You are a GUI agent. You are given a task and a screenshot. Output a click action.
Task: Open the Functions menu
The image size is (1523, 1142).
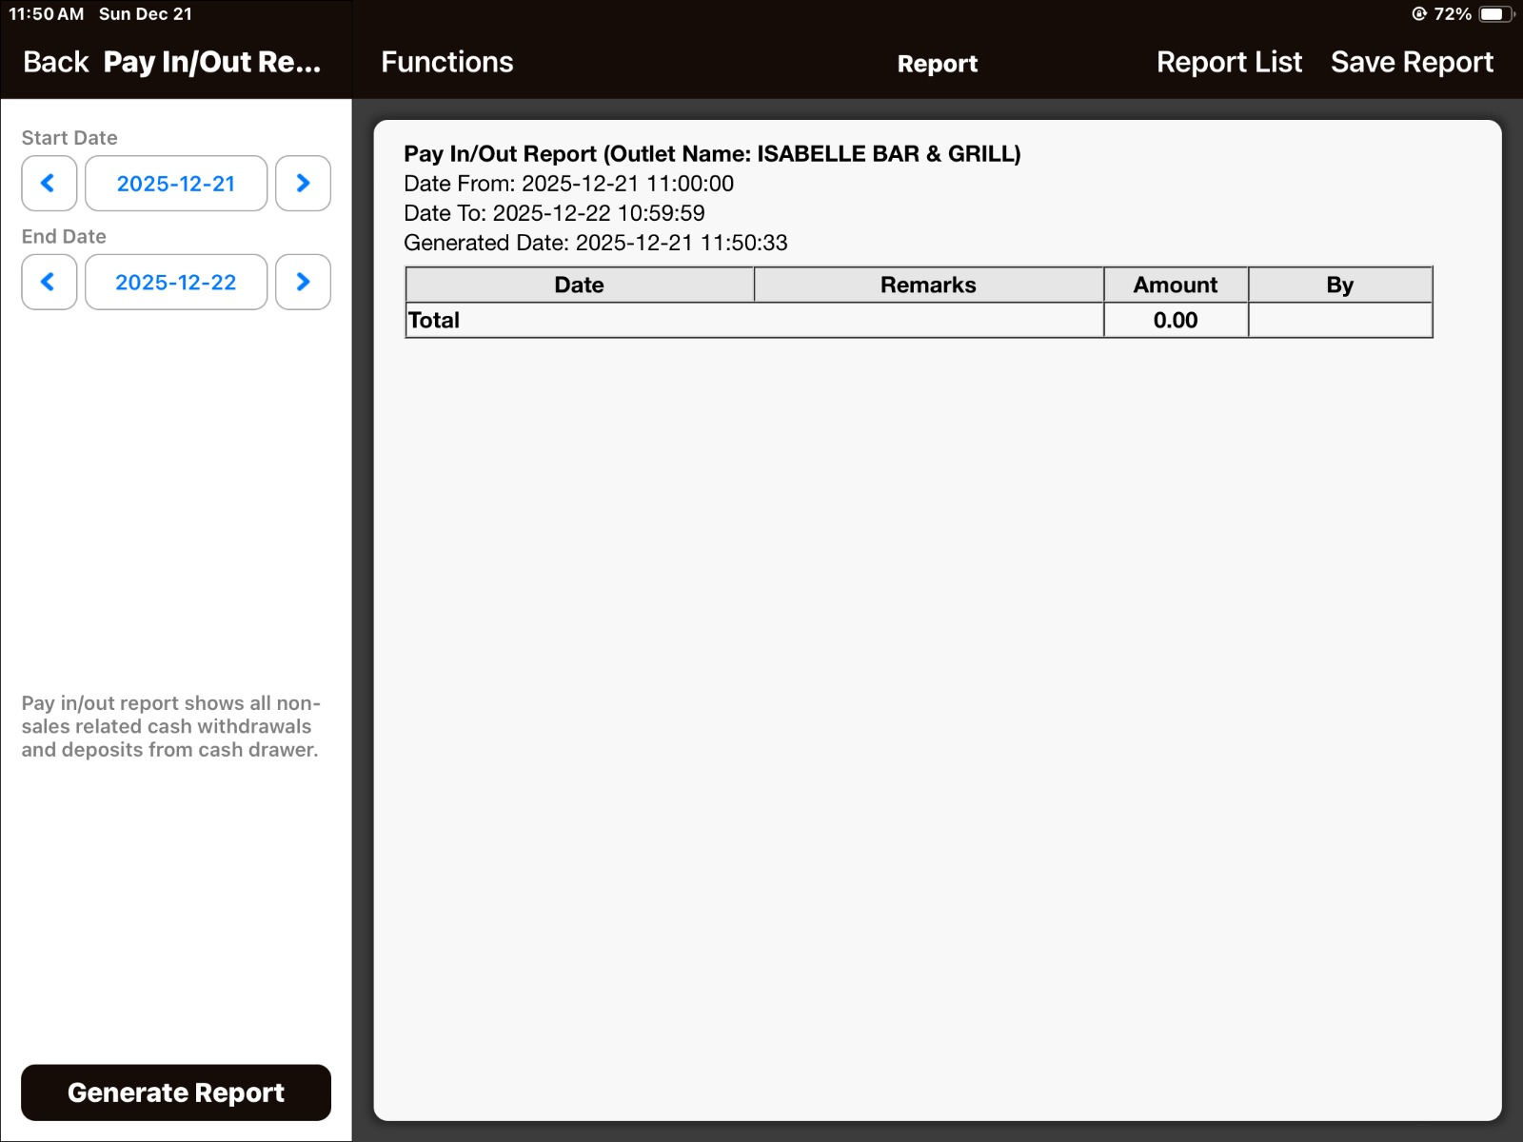[x=446, y=62]
